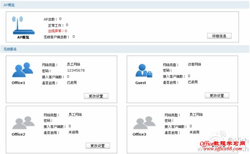Screen dimensions: 250x154
Task: Select the Office1 password value 12345678
Action: tap(76, 70)
